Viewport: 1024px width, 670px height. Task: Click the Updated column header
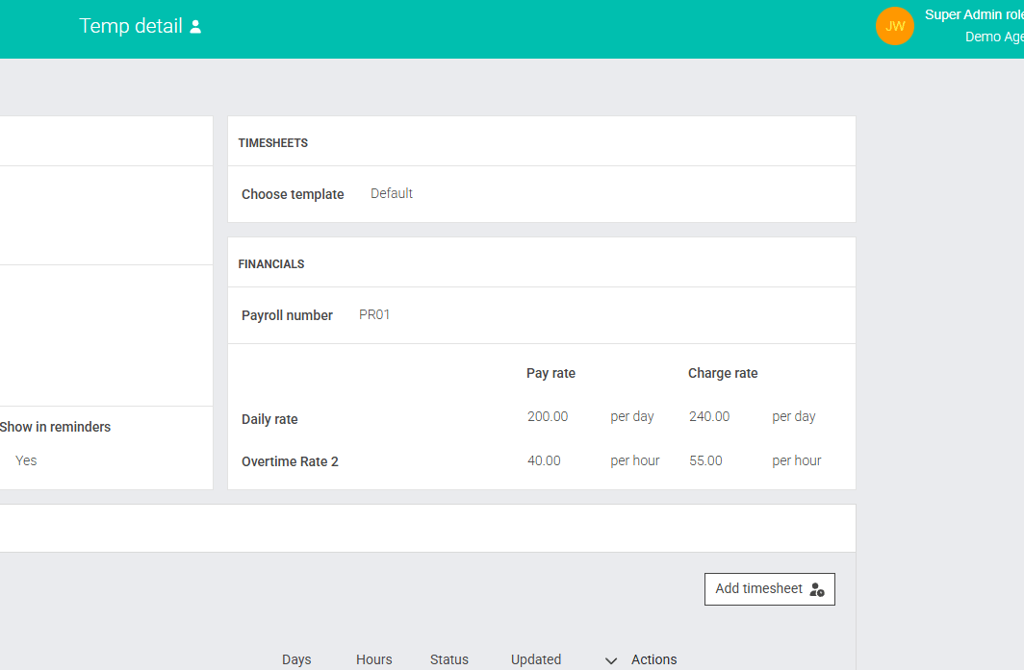coord(536,659)
